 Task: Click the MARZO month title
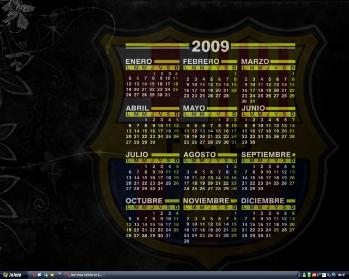coord(255,62)
